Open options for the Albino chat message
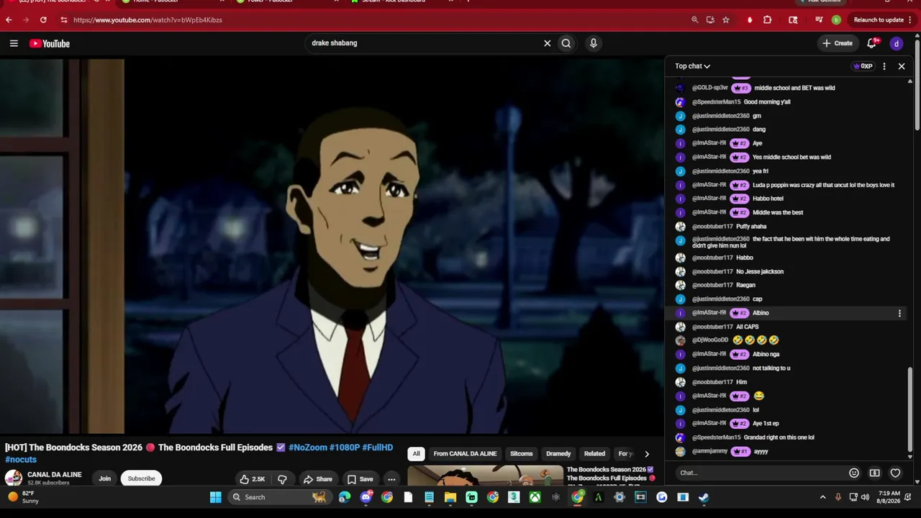Viewport: 921px width, 518px height. click(899, 313)
